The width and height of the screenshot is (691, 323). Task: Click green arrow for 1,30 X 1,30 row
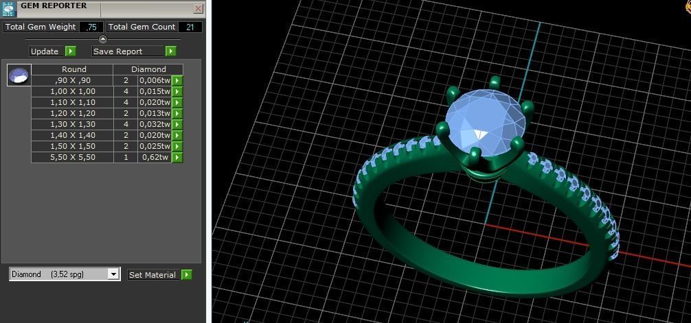click(177, 125)
